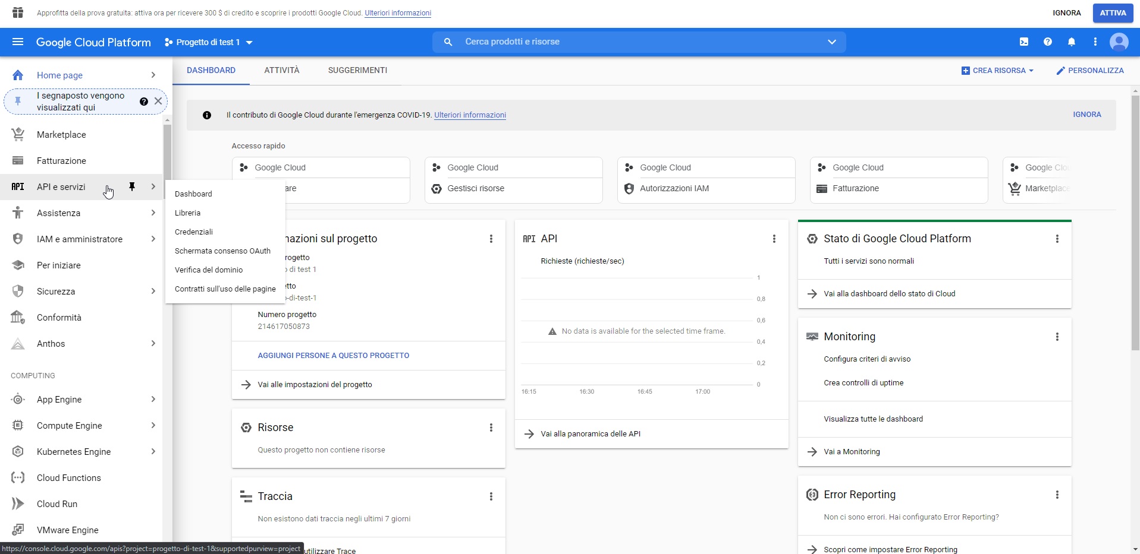Click the Conformità building icon
Image resolution: width=1140 pixels, height=554 pixels.
18,317
